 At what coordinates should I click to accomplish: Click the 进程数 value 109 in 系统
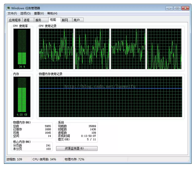[x=94, y=133]
